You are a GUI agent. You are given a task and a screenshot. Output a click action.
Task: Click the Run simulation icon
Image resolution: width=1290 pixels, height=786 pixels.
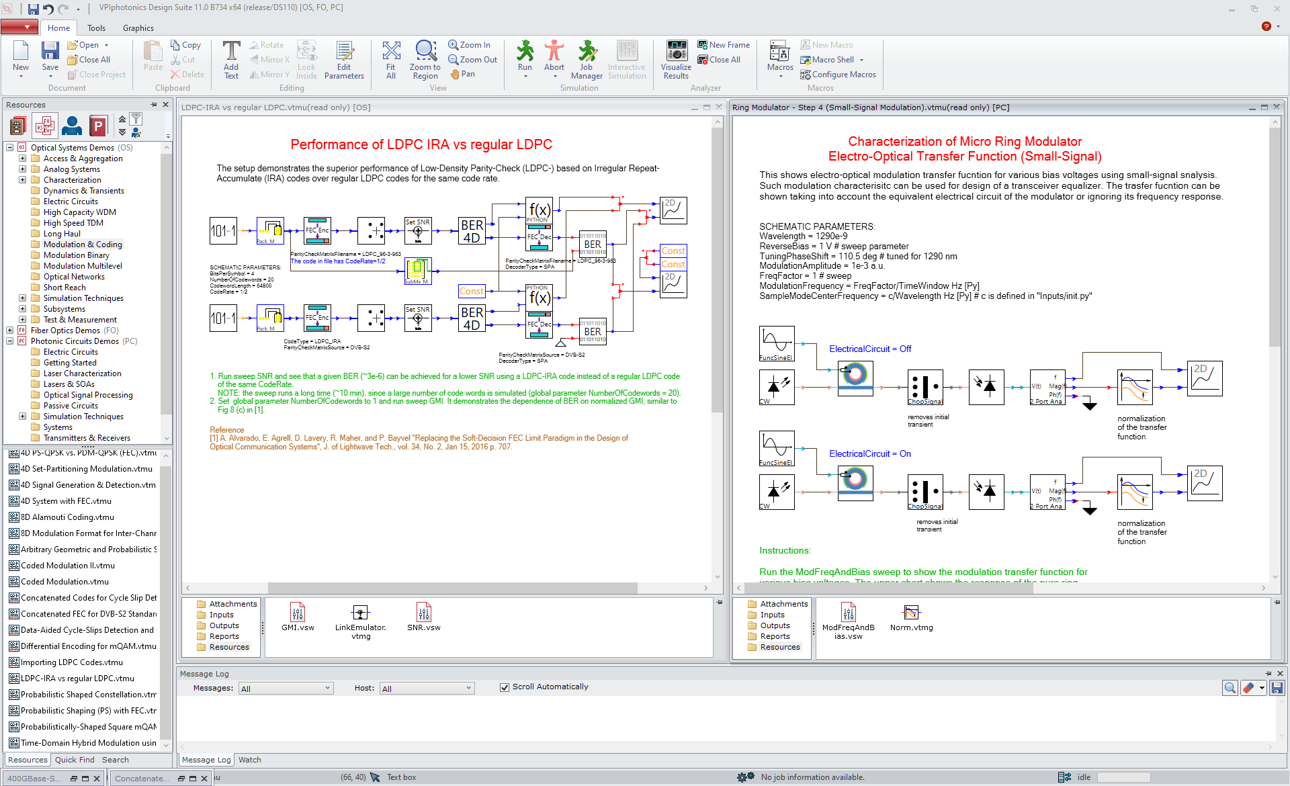click(x=525, y=51)
